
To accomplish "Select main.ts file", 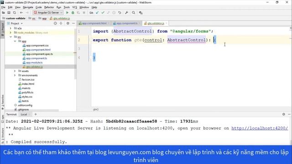I will tap(26, 88).
